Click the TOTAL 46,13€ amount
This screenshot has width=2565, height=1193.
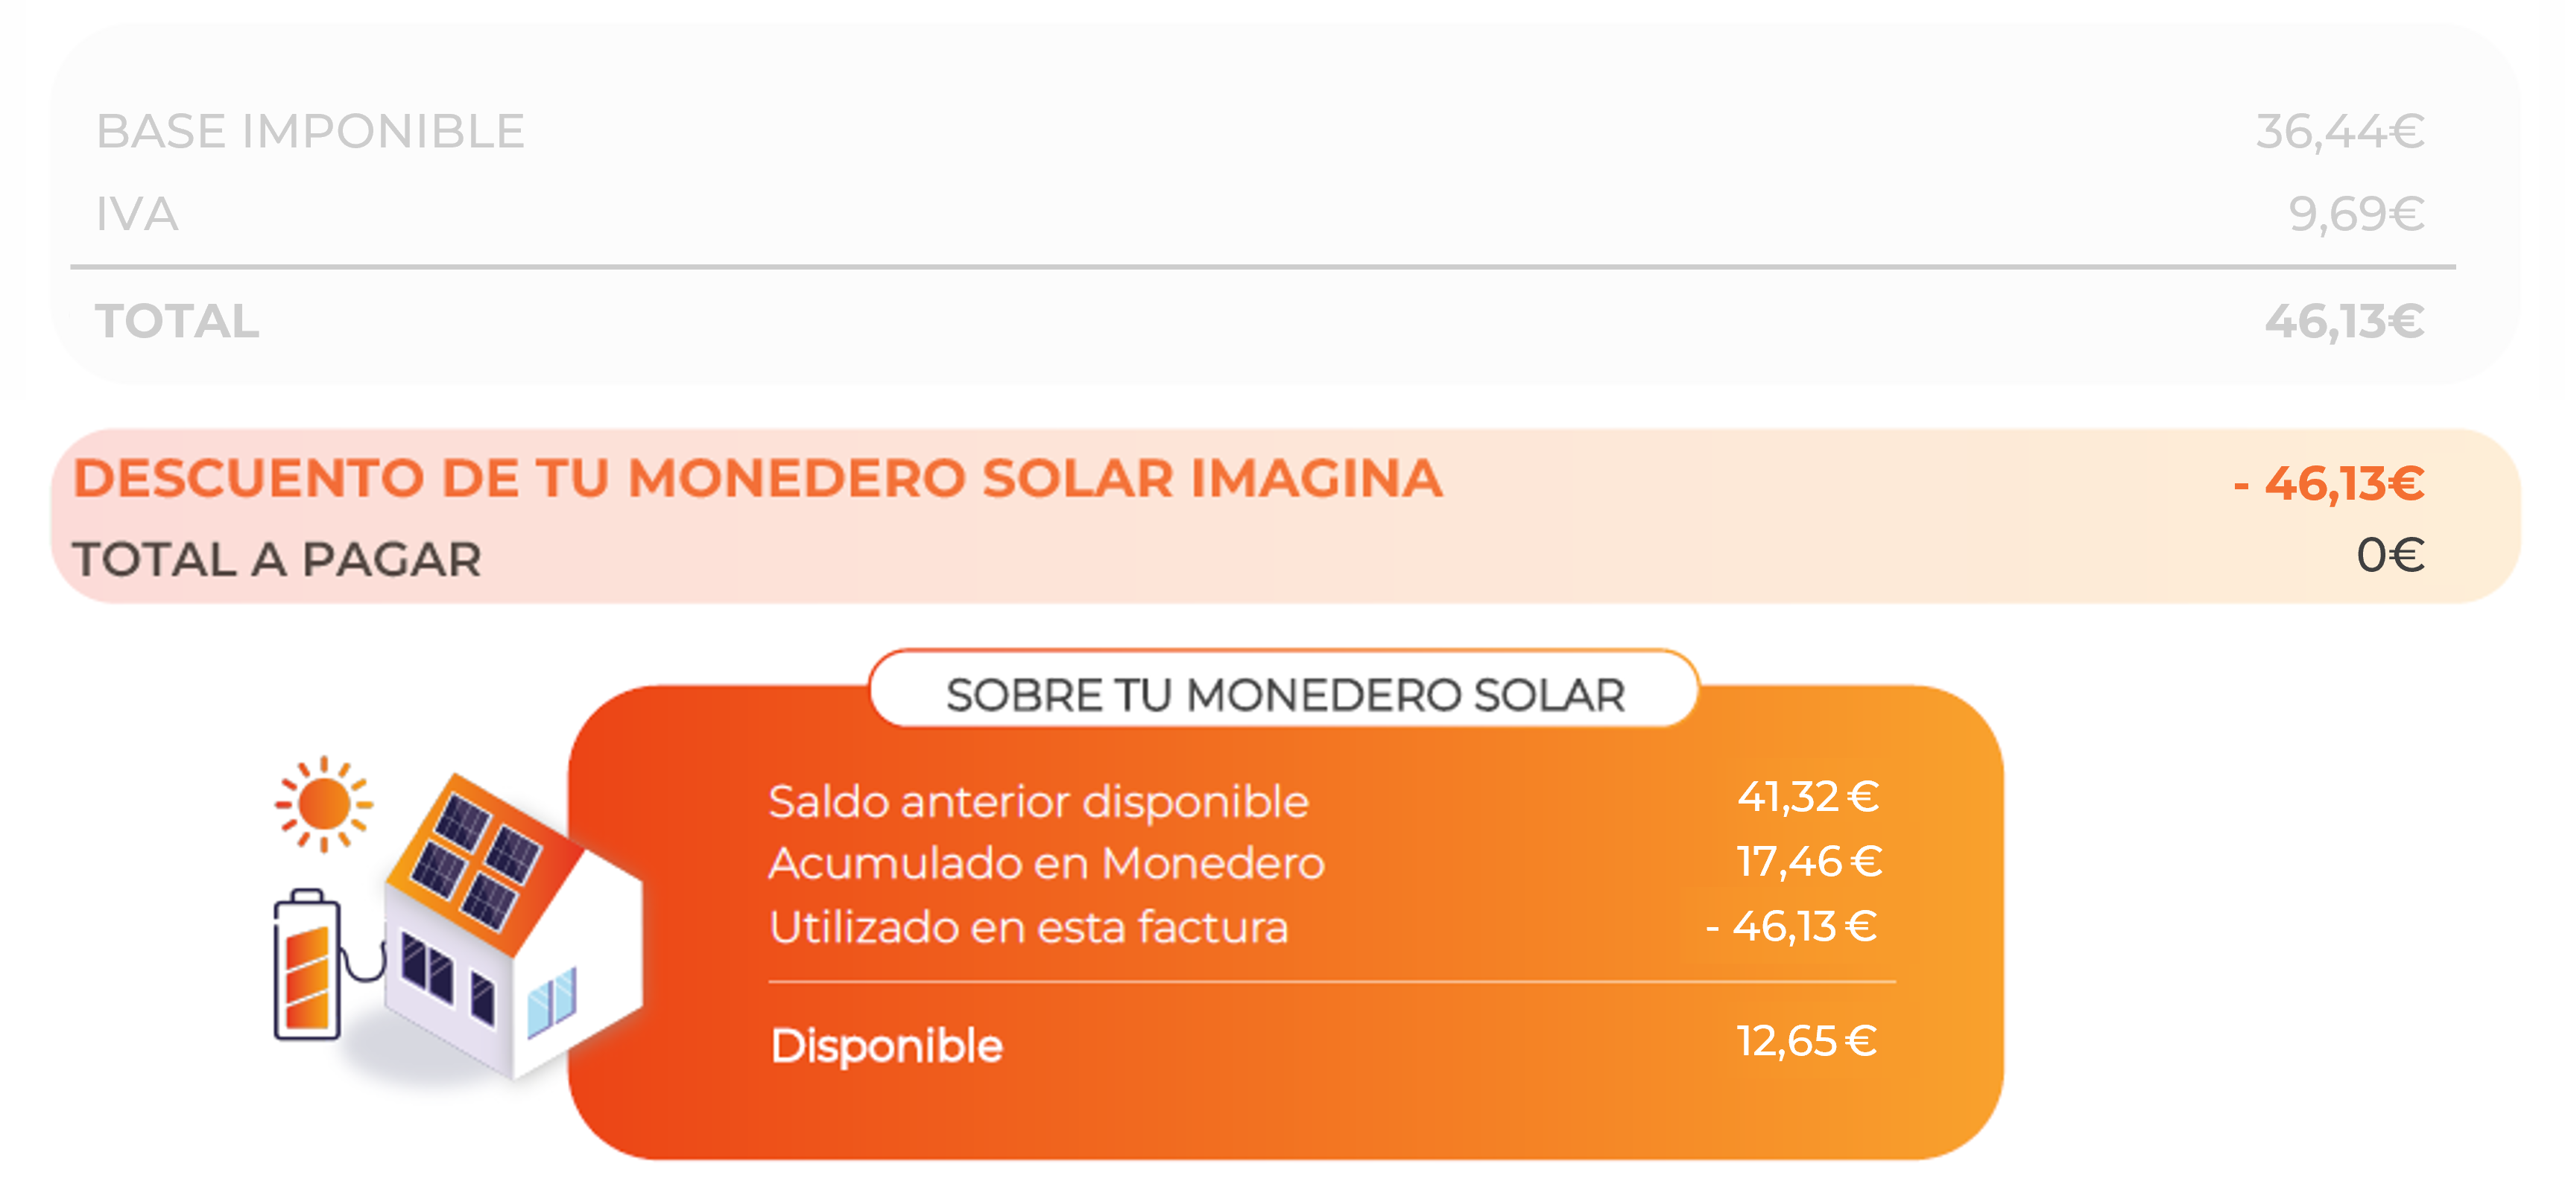[x=2344, y=322]
